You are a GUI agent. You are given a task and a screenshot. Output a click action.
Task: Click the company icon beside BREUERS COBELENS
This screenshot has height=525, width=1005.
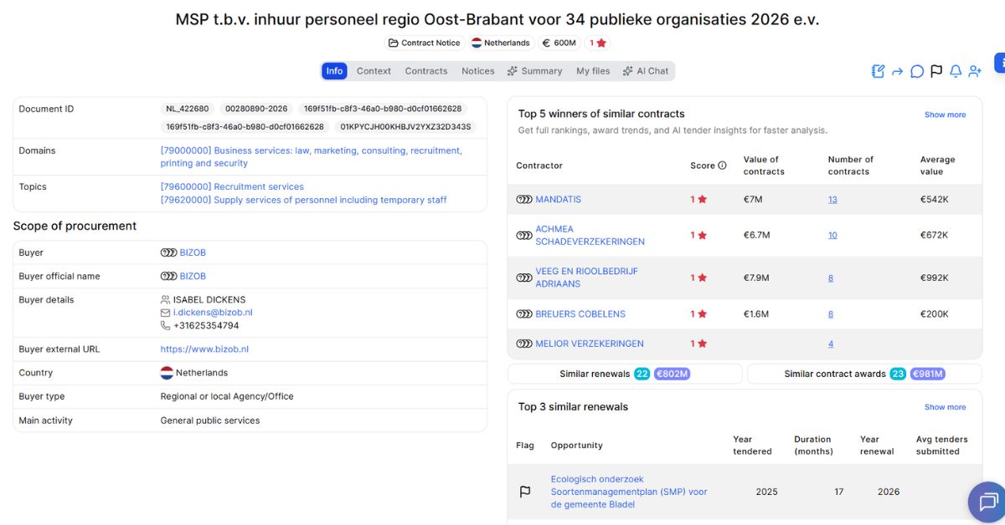(x=524, y=314)
